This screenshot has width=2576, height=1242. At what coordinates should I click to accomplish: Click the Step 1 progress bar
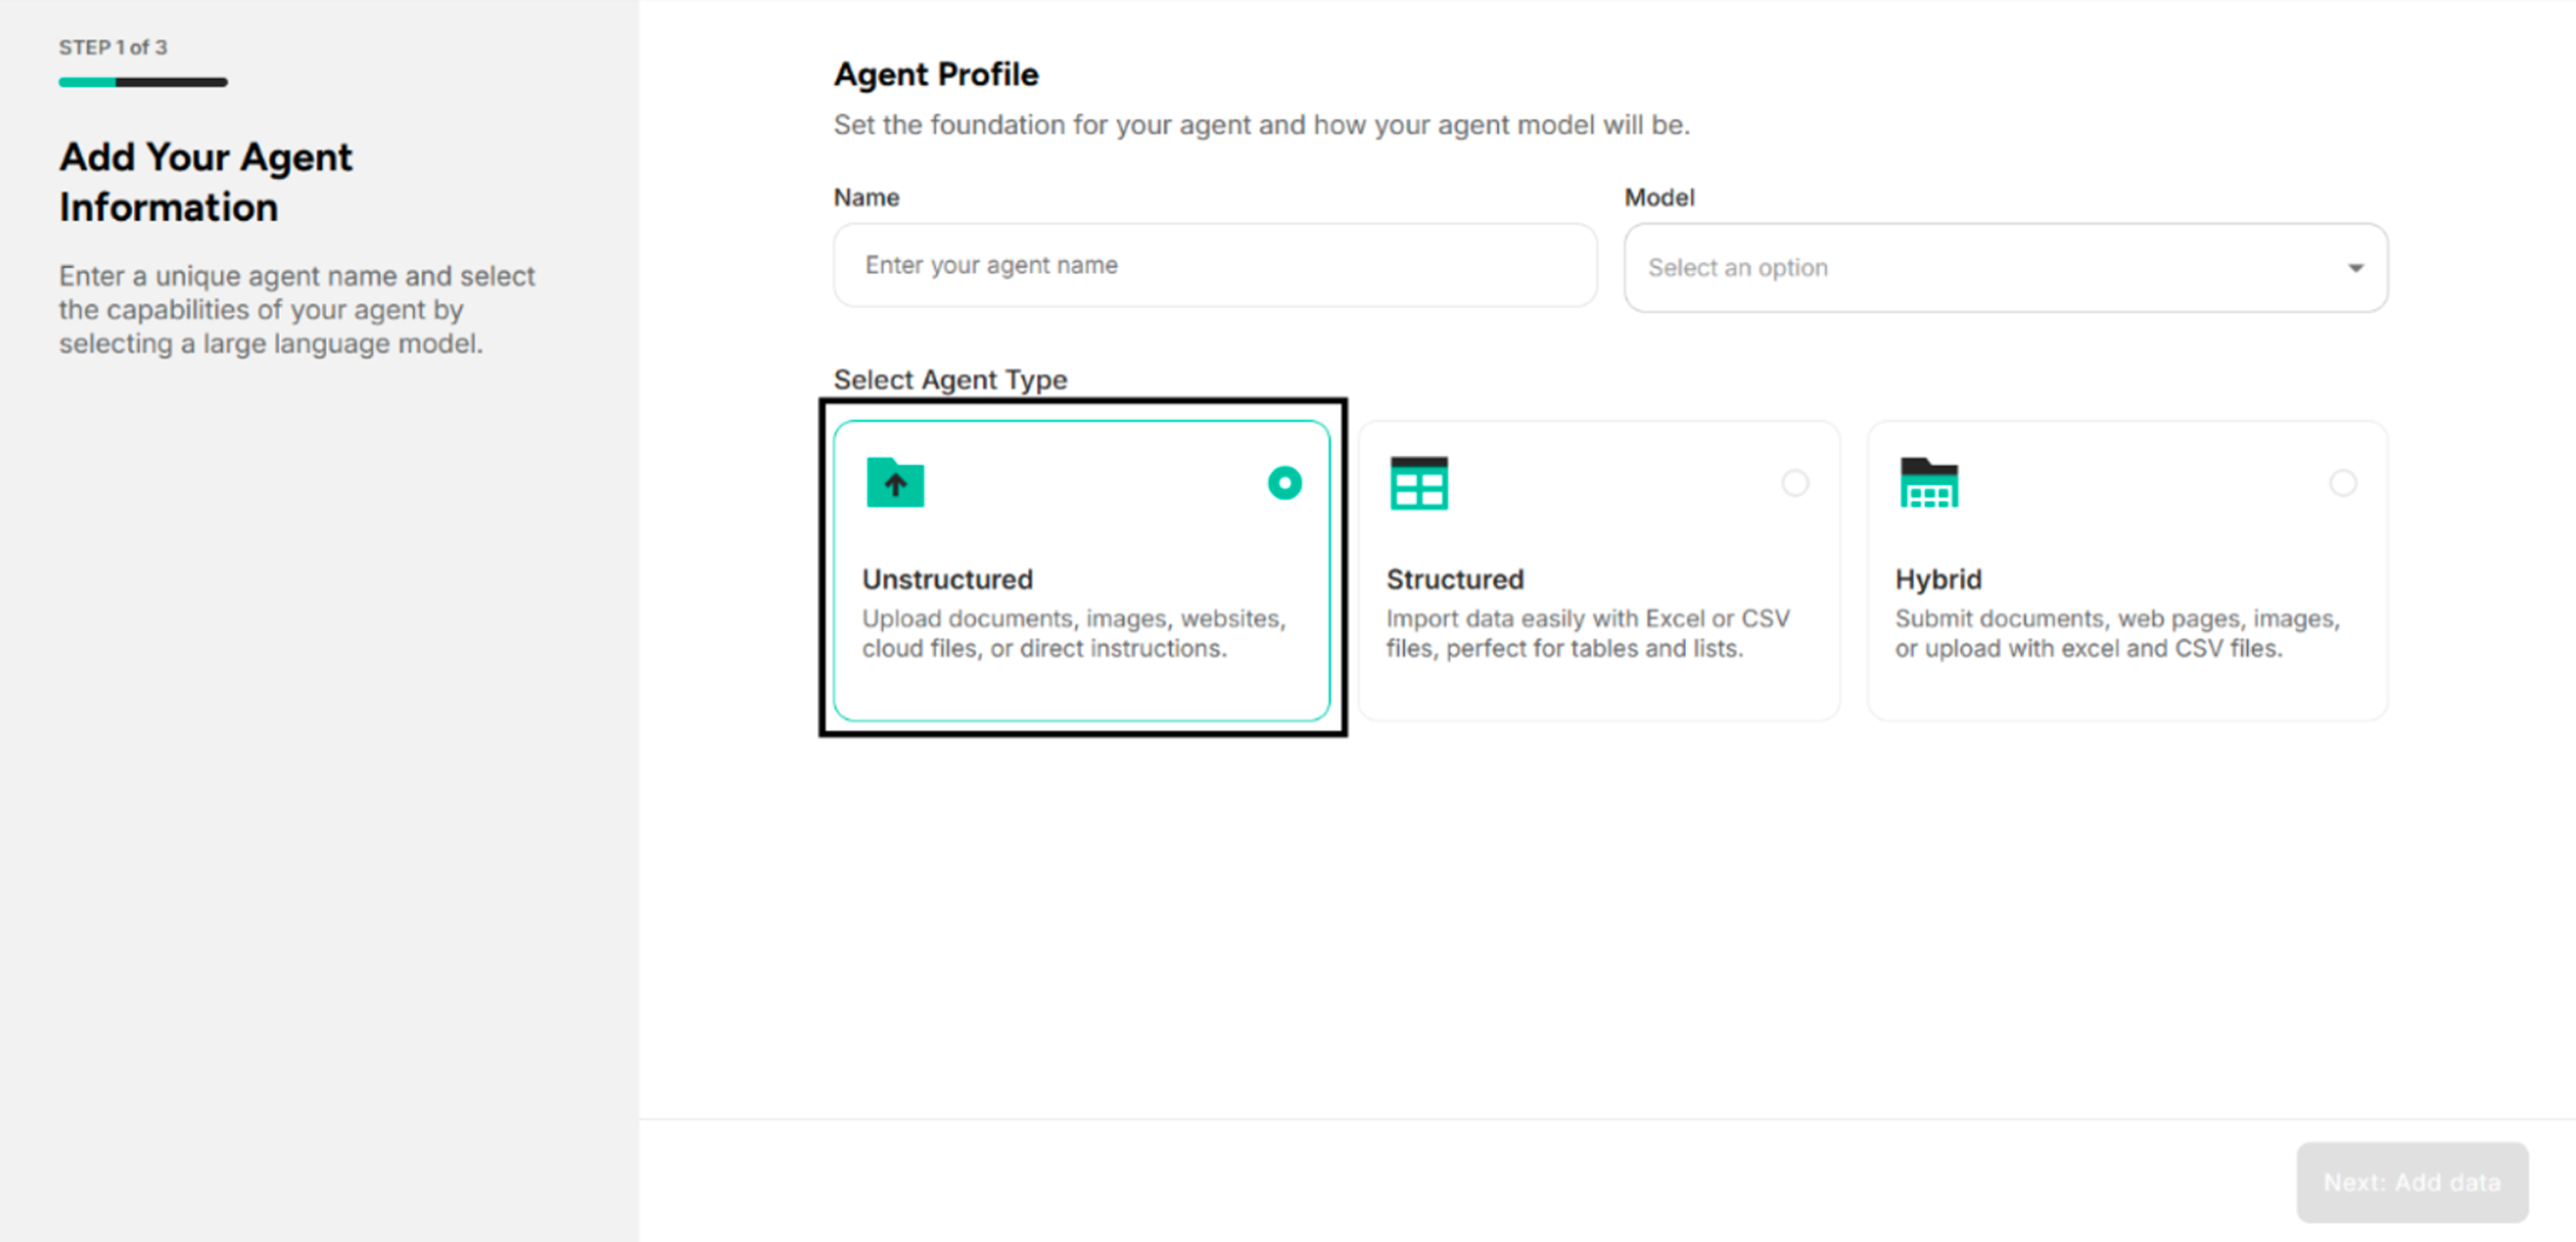point(142,82)
